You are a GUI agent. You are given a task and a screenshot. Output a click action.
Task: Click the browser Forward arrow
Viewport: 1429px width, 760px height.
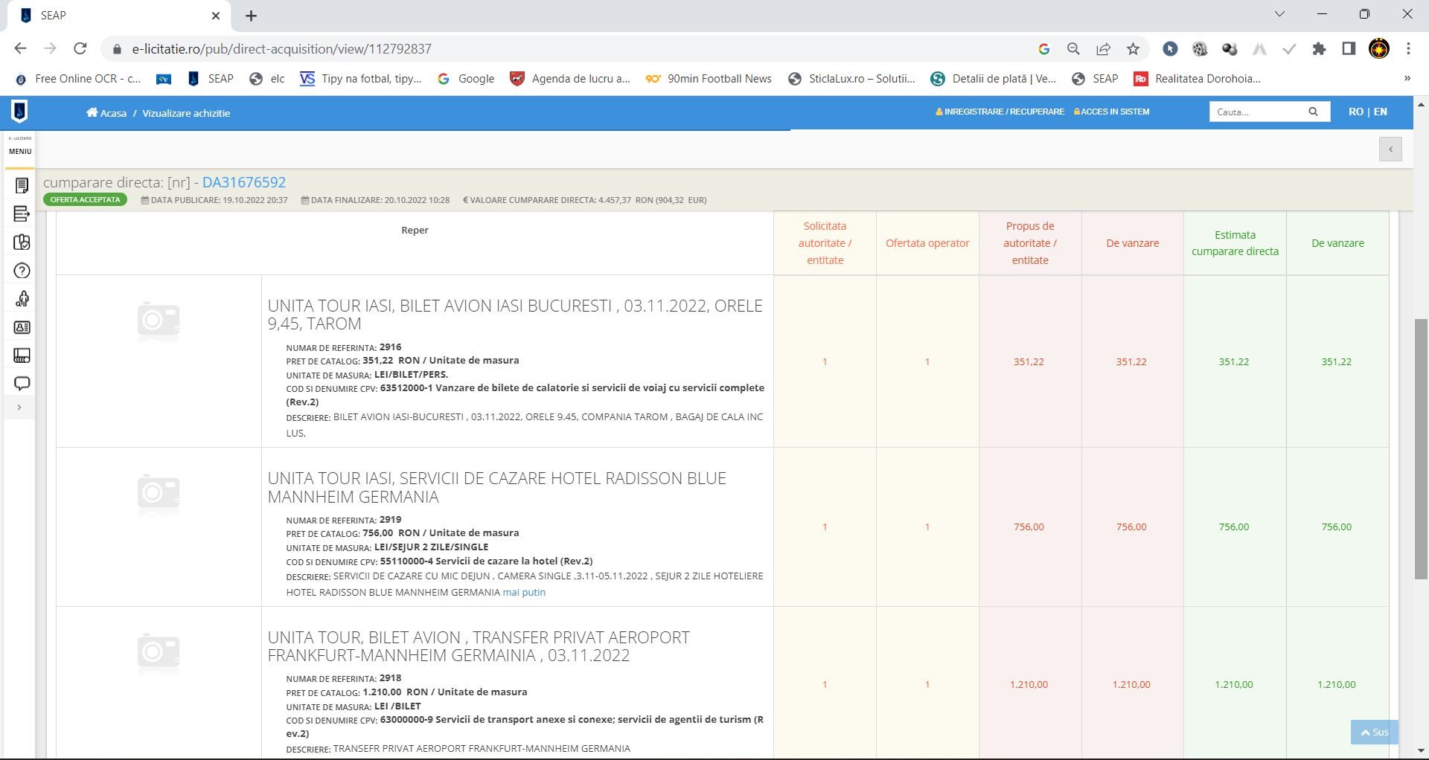tap(50, 49)
